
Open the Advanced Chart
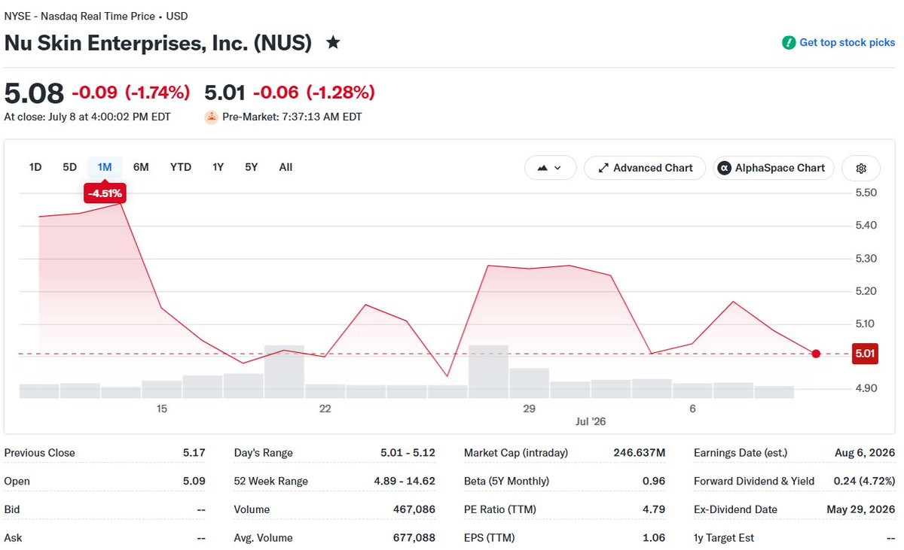(x=645, y=168)
